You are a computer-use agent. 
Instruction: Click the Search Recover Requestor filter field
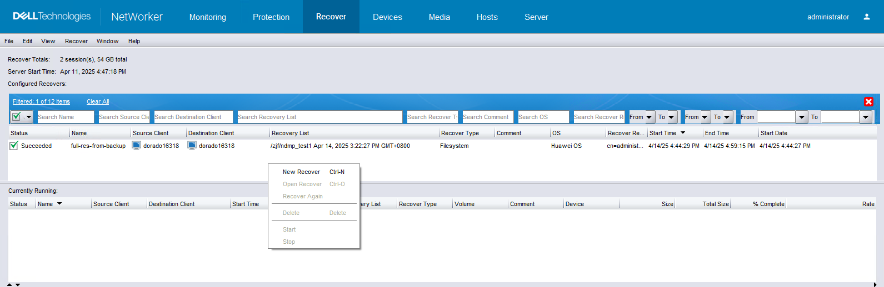click(599, 117)
